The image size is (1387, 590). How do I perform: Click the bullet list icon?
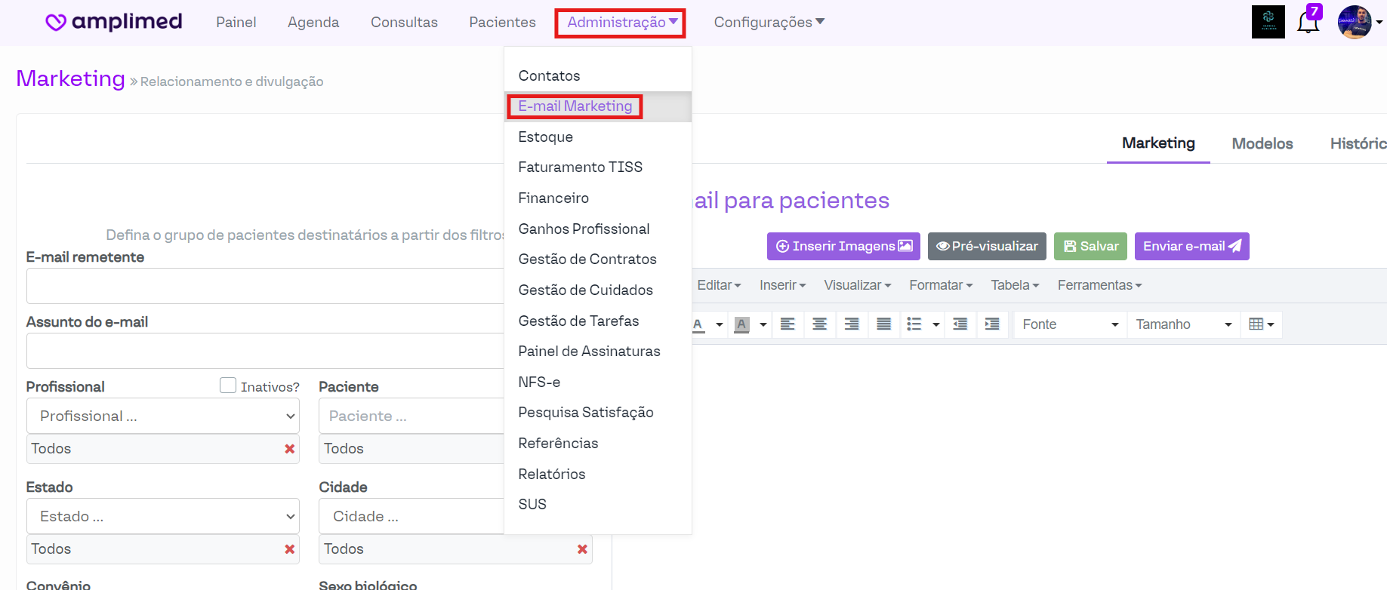[x=914, y=324]
